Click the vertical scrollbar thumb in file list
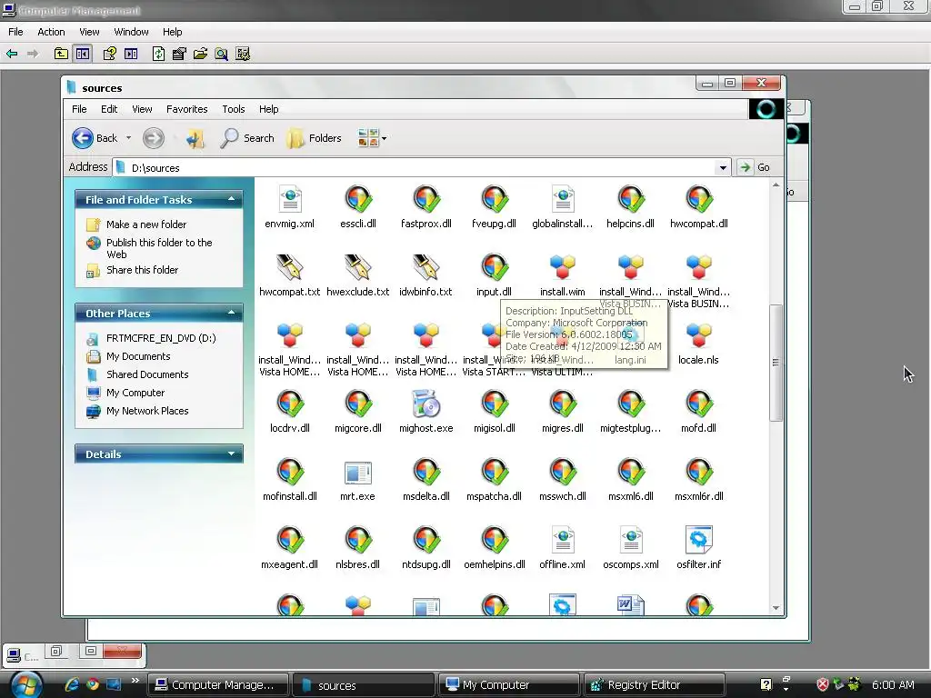 (776, 362)
